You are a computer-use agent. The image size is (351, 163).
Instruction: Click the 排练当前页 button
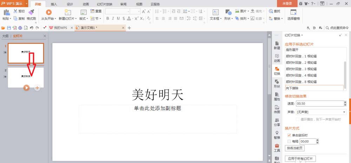(295, 148)
